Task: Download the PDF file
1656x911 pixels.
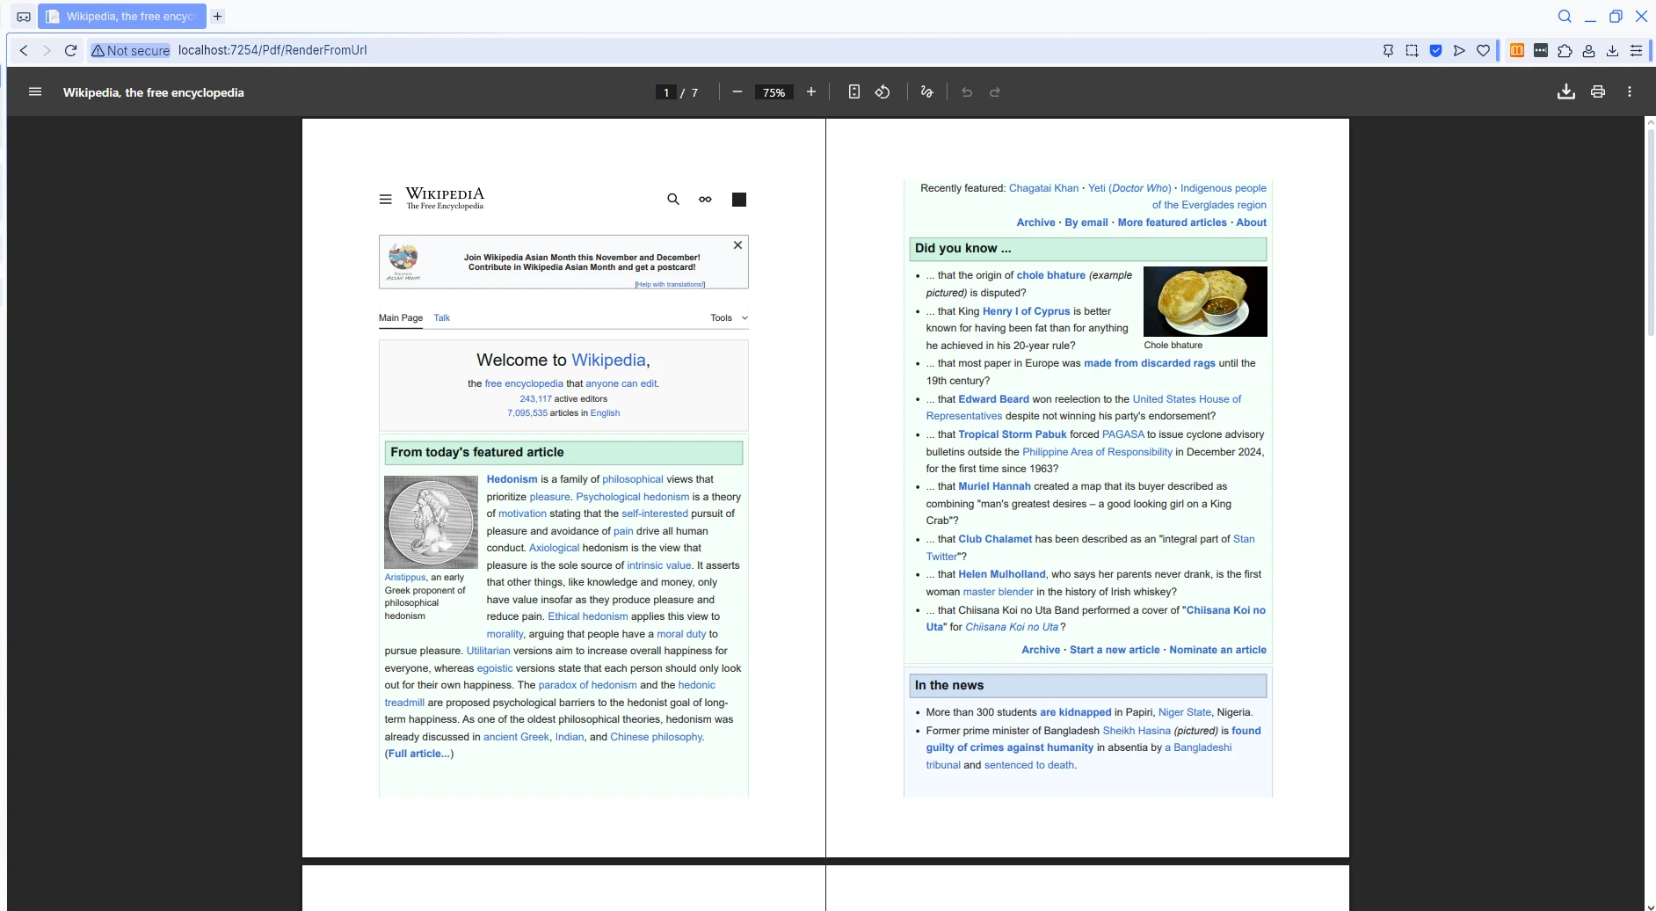Action: [x=1565, y=92]
